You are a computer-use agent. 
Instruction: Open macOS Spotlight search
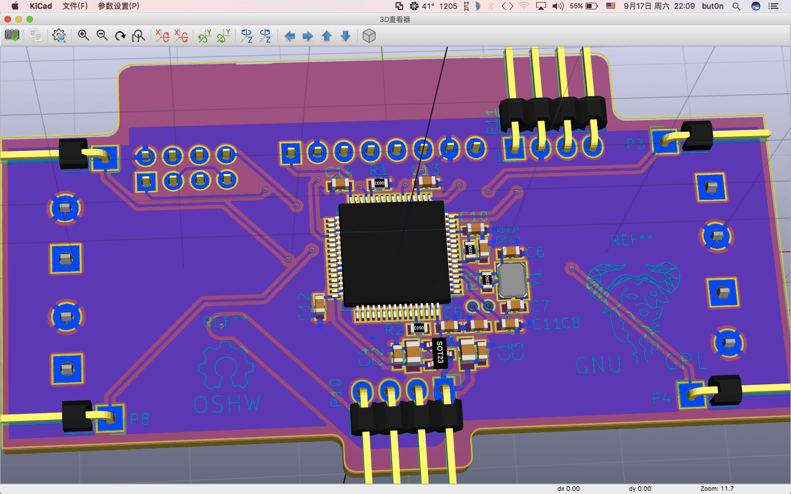(737, 6)
